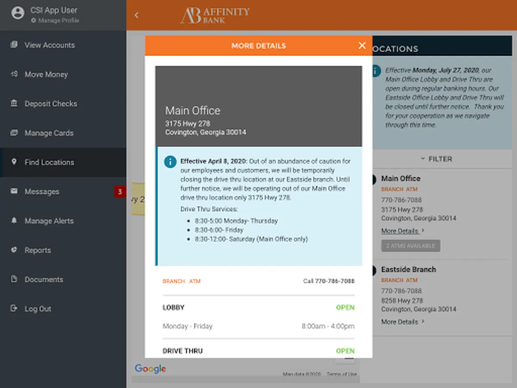The width and height of the screenshot is (517, 388).
Task: Click the CSI App User profile avatar
Action: click(17, 13)
